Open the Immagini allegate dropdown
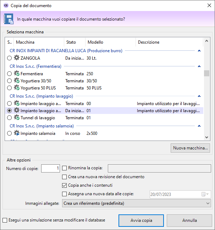Image resolution: width=215 pixels, height=230 pixels. click(136, 203)
